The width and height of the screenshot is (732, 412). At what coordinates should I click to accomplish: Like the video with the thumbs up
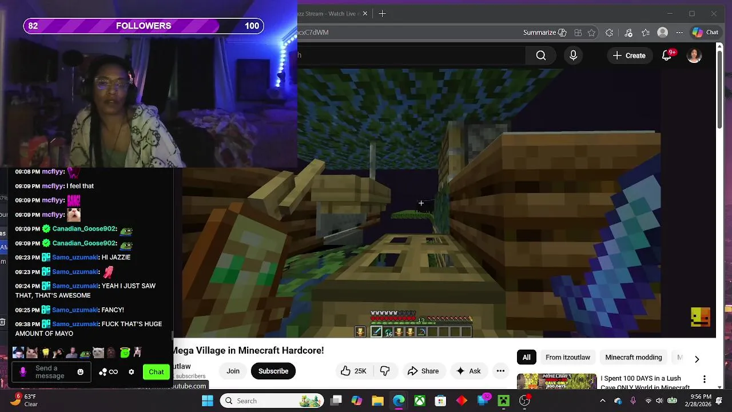(x=353, y=371)
